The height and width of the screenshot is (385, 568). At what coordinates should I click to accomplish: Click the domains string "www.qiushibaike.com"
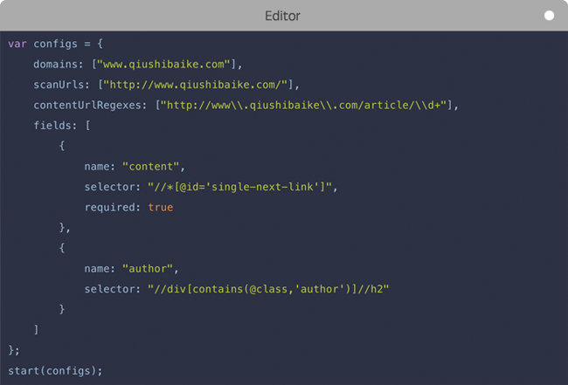pos(163,65)
